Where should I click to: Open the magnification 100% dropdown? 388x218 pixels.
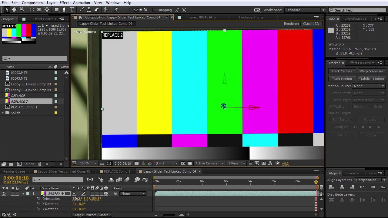pyautogui.click(x=88, y=163)
